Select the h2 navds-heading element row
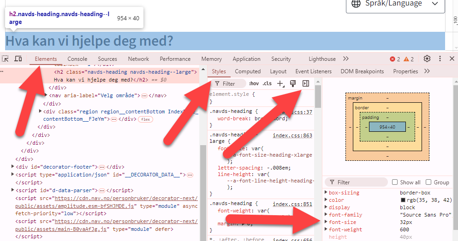This screenshot has width=458, height=241. pos(99,76)
